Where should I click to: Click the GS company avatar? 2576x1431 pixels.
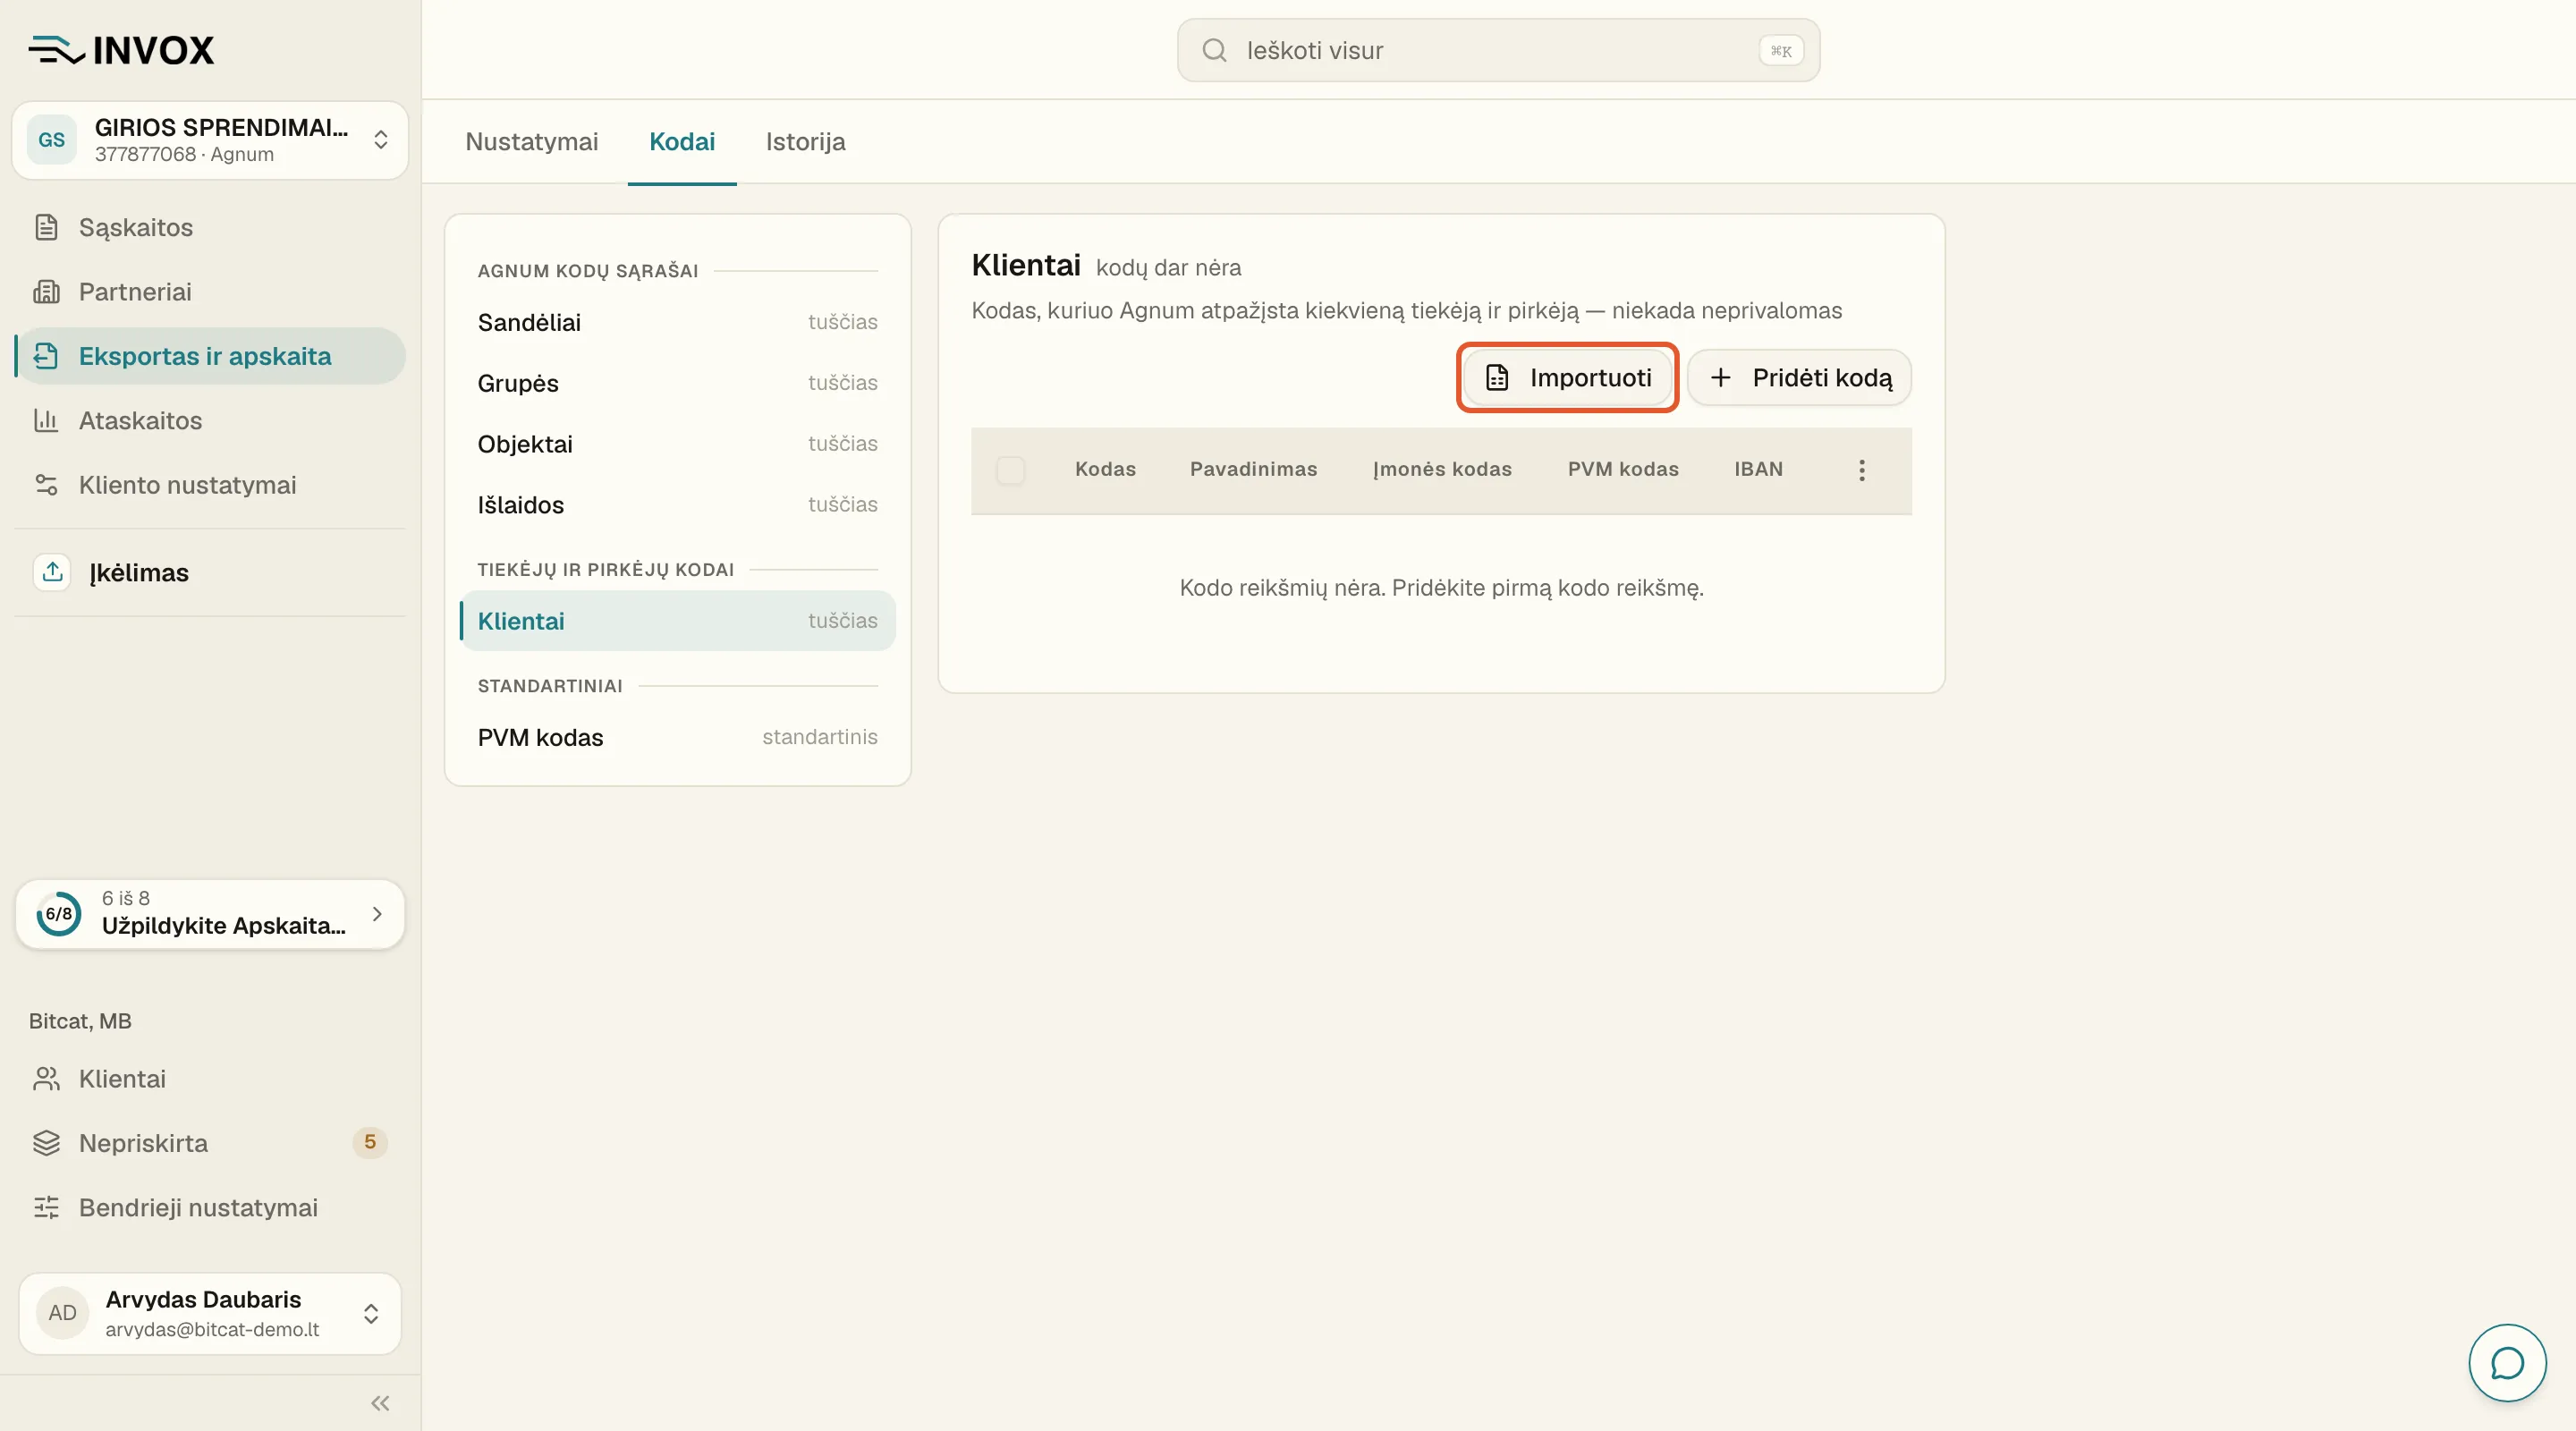pyautogui.click(x=52, y=140)
